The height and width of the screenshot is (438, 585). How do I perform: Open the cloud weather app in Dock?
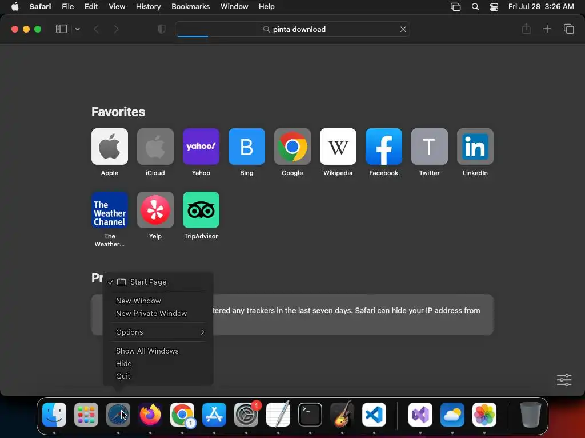point(452,415)
